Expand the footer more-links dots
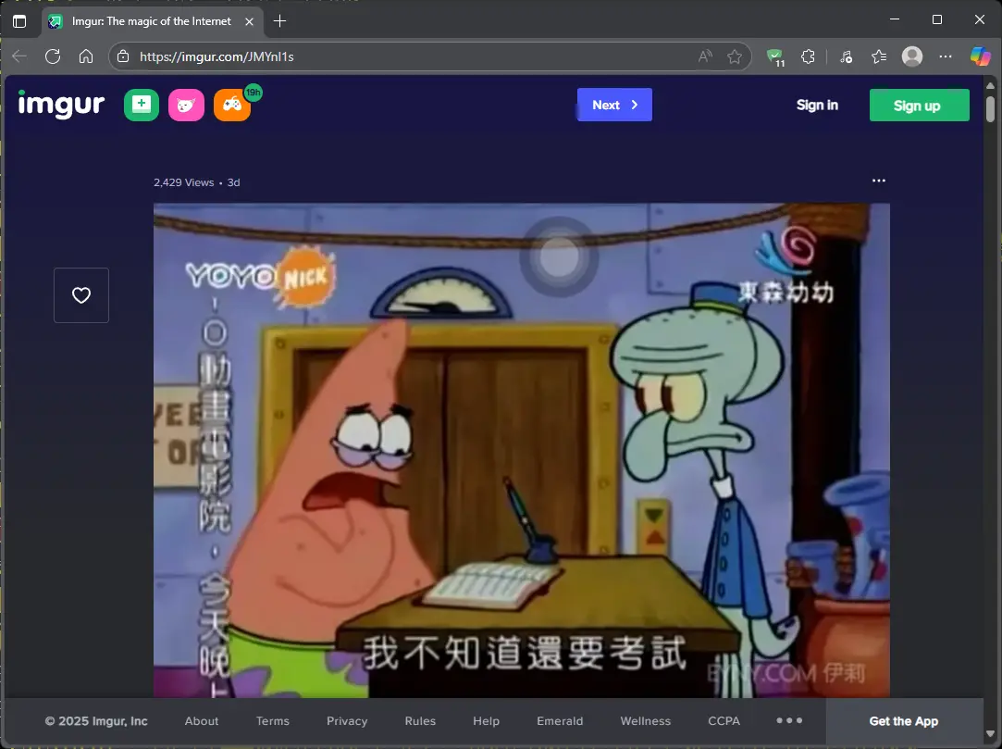This screenshot has width=1002, height=749. tap(789, 720)
